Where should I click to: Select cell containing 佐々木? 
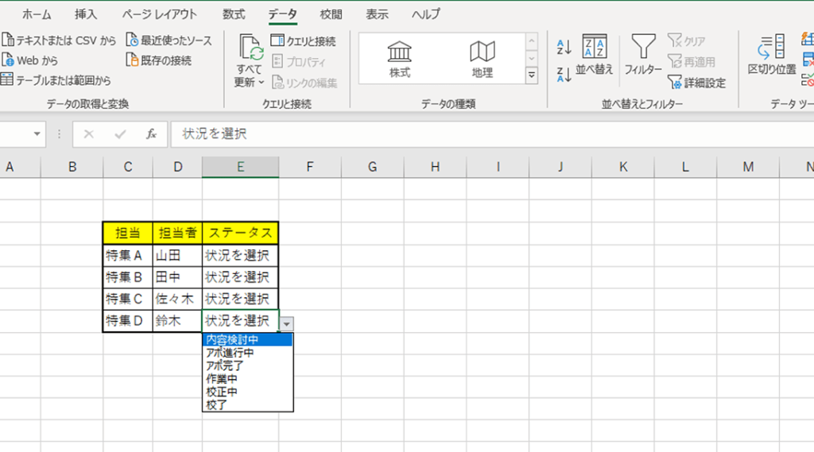pyautogui.click(x=177, y=299)
